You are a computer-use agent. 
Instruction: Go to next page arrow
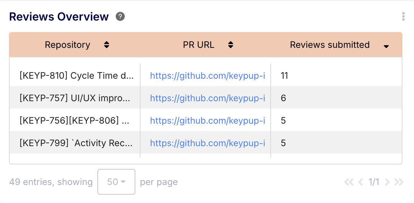[x=387, y=182]
